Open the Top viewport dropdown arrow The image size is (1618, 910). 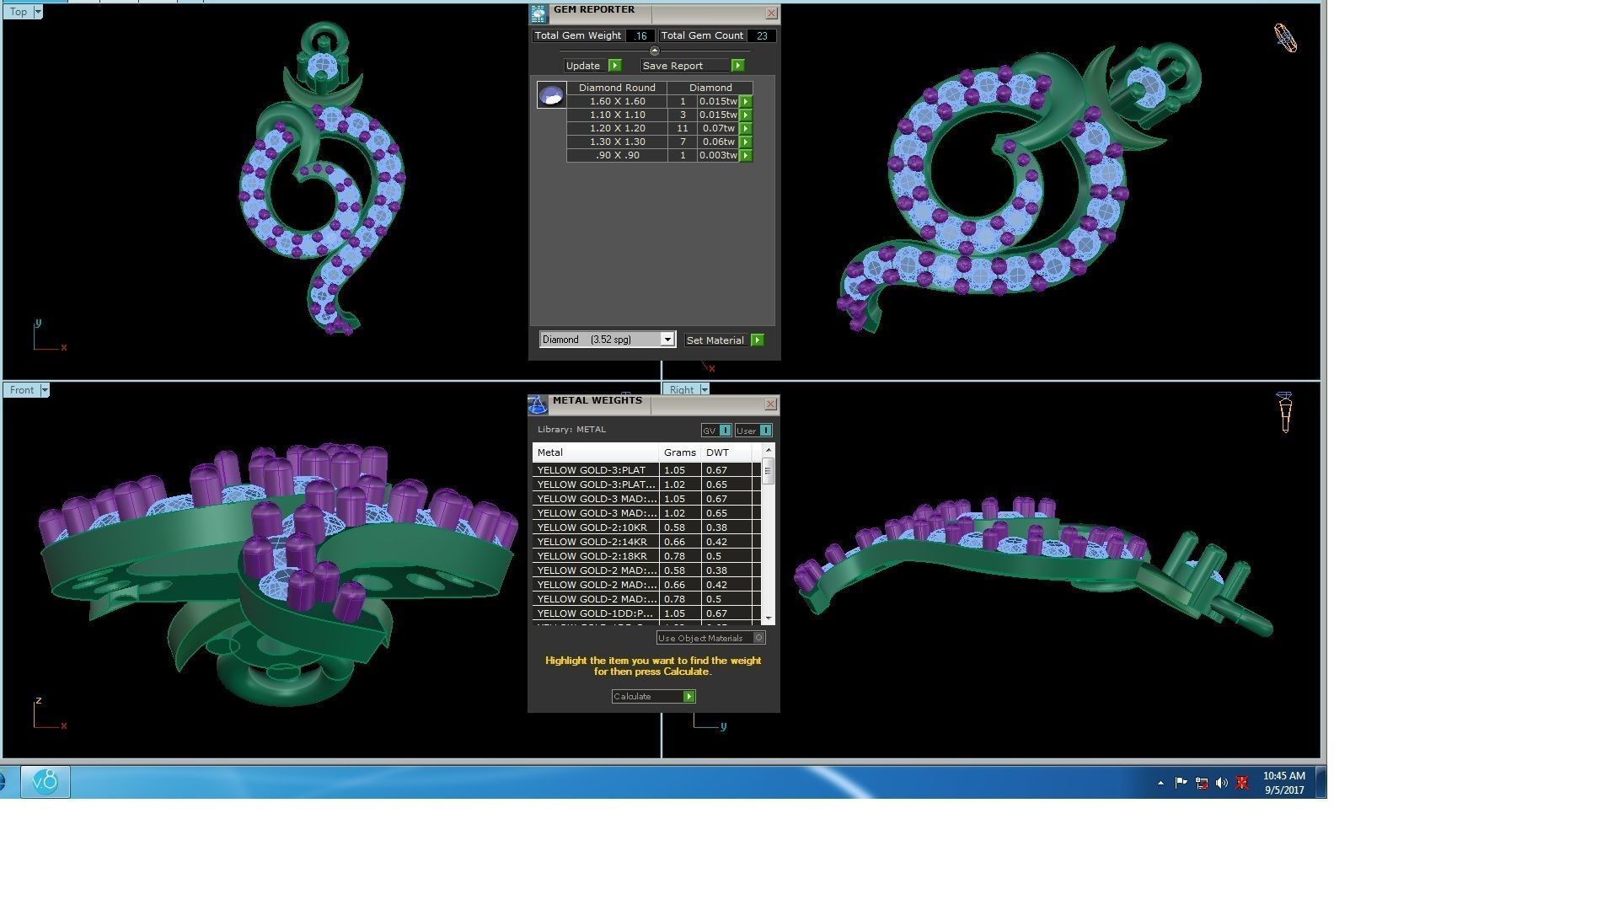pyautogui.click(x=38, y=12)
